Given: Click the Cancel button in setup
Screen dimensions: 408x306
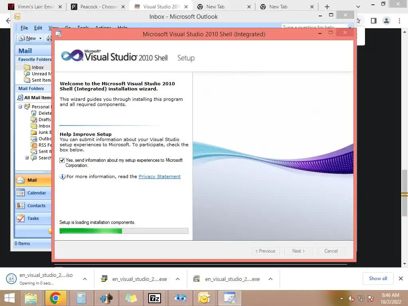Looking at the screenshot, I should pyautogui.click(x=331, y=251).
